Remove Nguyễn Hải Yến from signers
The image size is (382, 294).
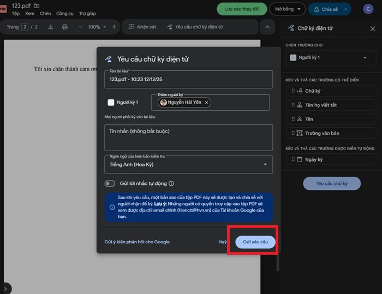[x=206, y=102]
